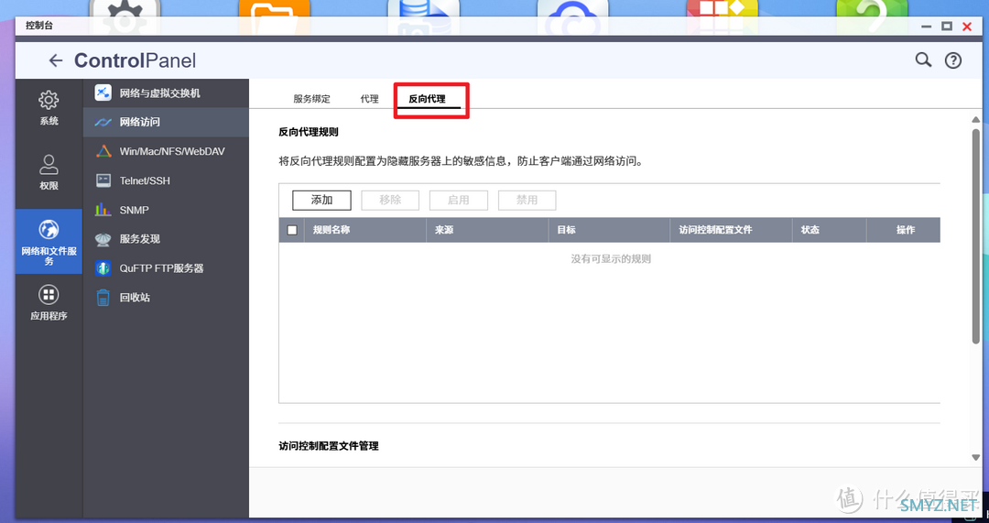Click the vertical scrollbar thumb
Viewport: 989px width, 523px height.
[x=976, y=236]
